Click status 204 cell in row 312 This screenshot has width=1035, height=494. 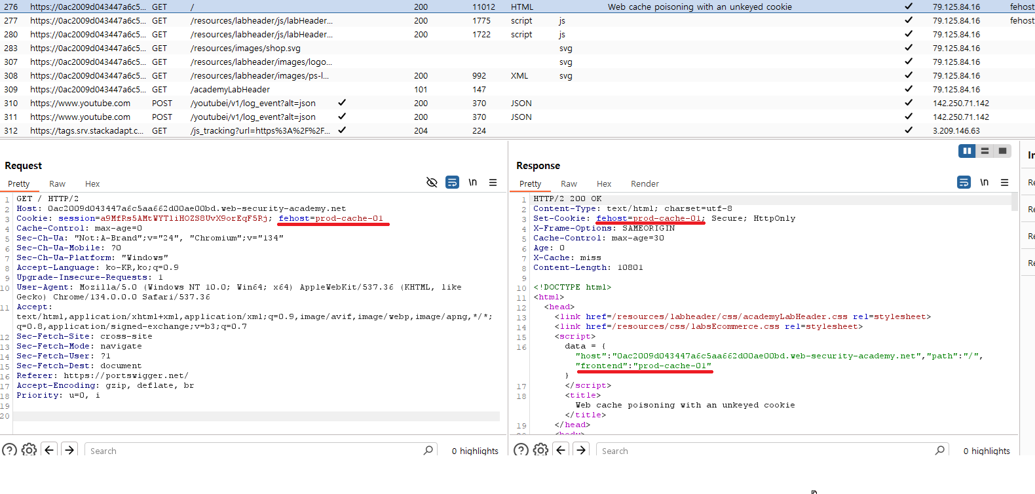[x=421, y=130]
